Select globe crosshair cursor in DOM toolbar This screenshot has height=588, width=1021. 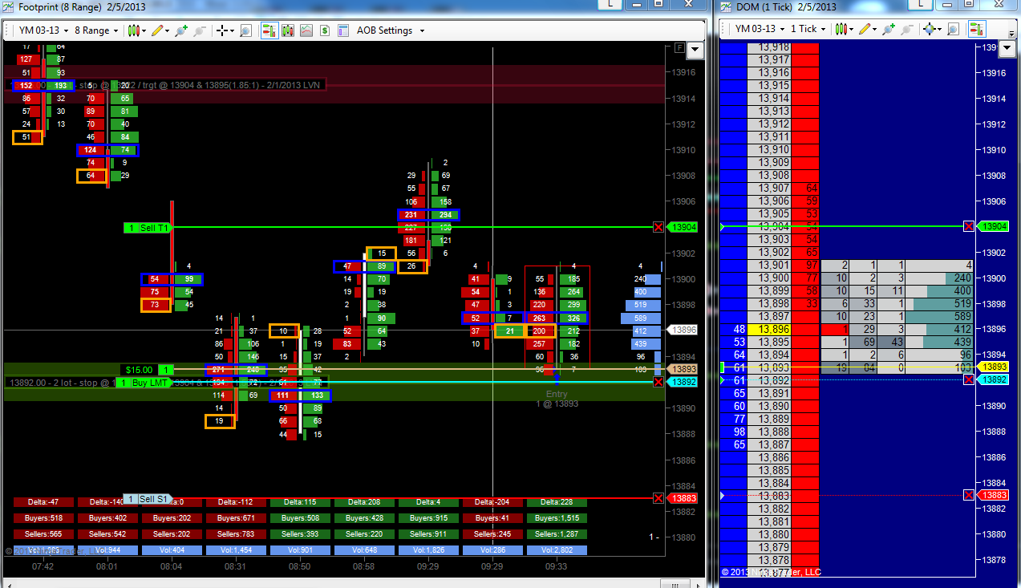pos(933,28)
